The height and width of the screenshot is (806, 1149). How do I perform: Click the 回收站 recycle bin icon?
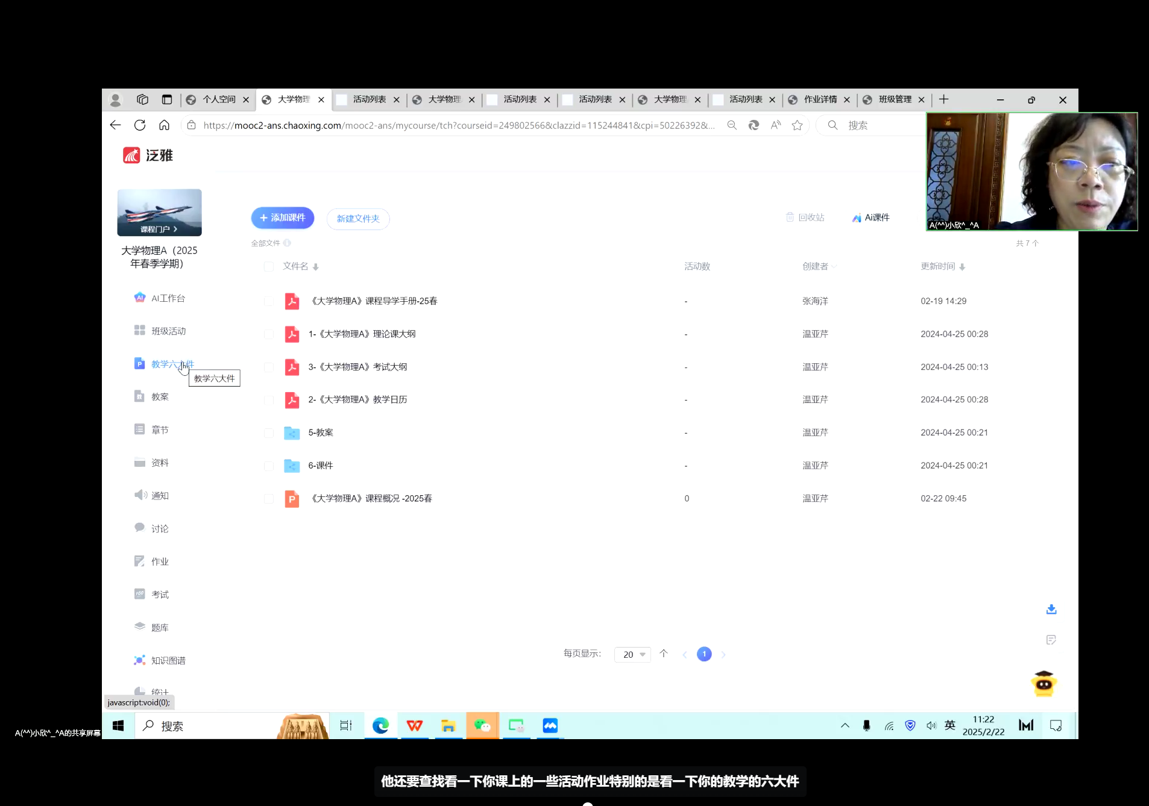point(790,217)
